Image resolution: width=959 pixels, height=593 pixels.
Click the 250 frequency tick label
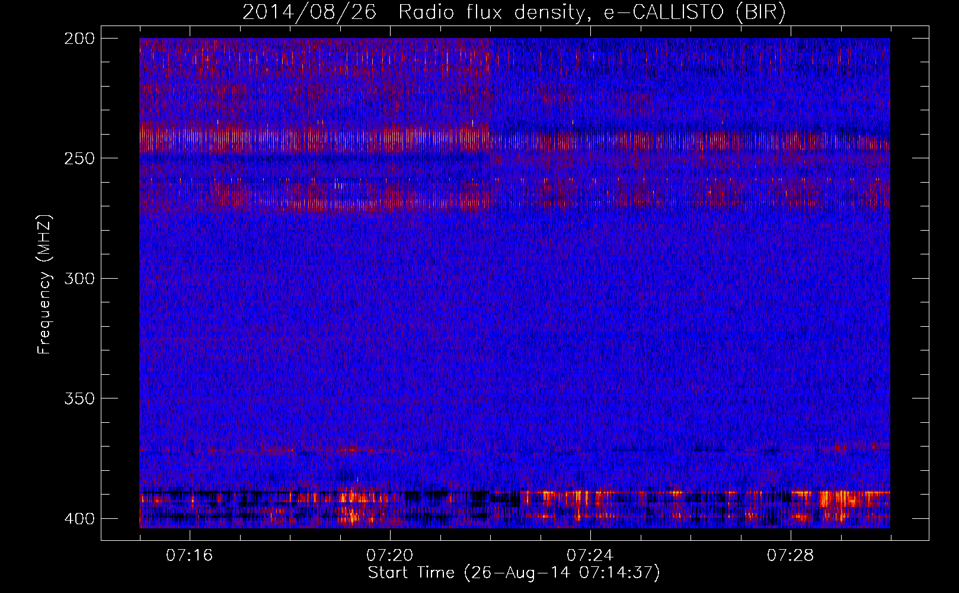point(79,158)
